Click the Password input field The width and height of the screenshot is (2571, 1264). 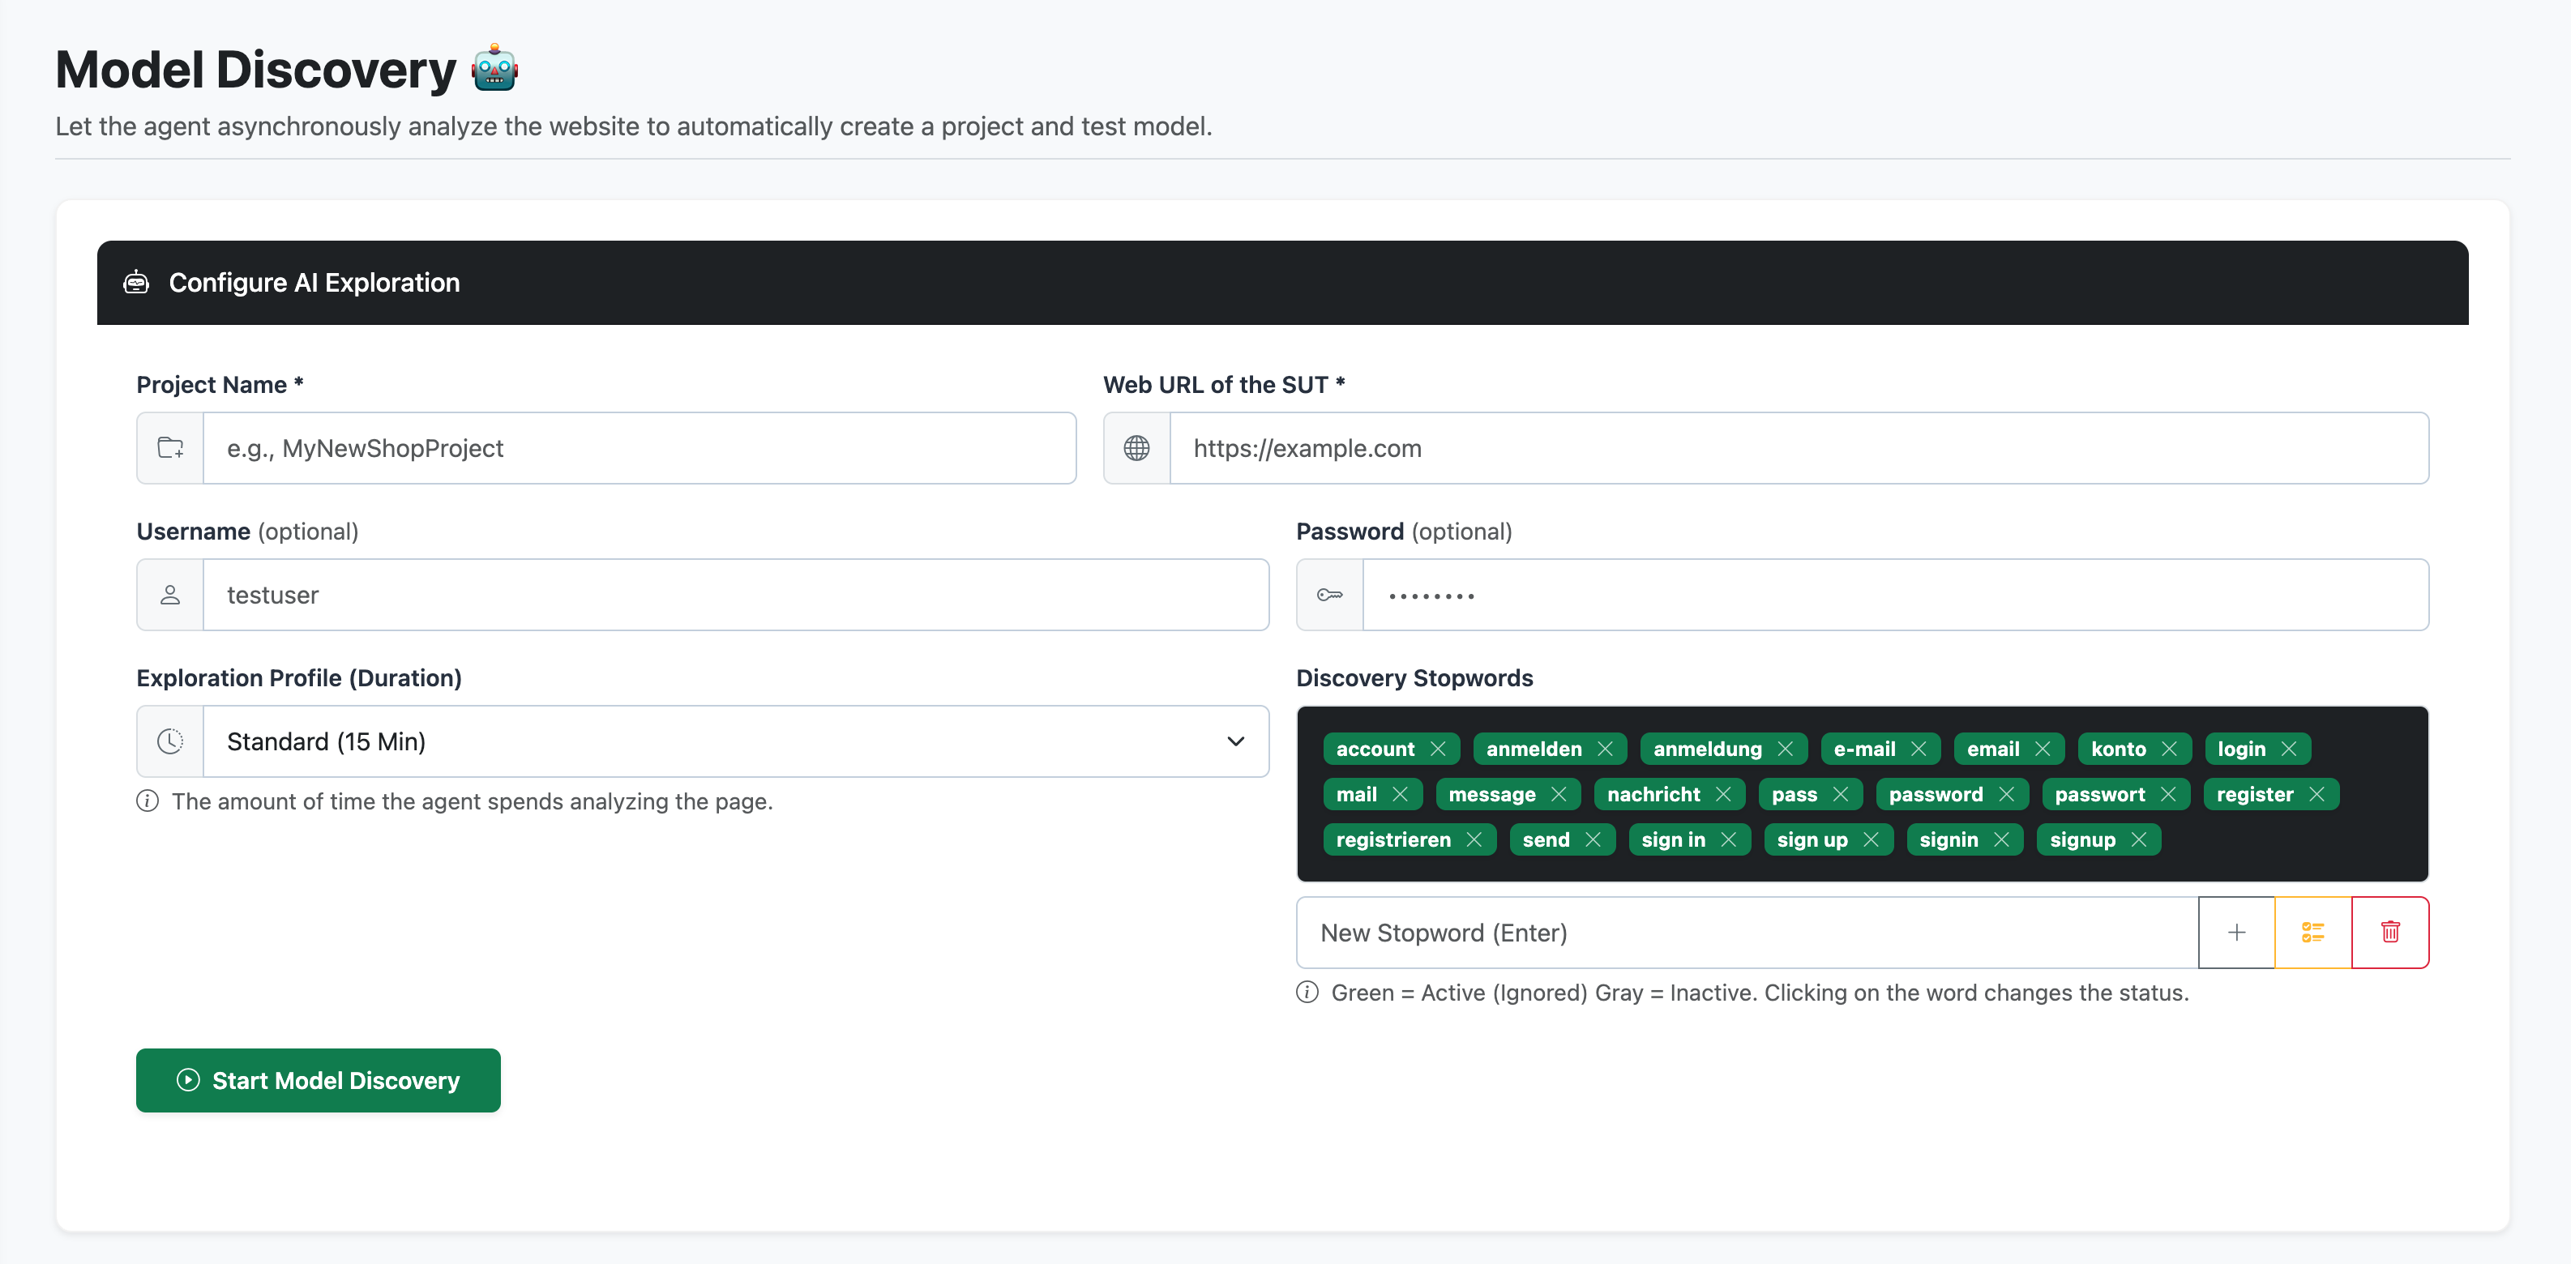1897,595
